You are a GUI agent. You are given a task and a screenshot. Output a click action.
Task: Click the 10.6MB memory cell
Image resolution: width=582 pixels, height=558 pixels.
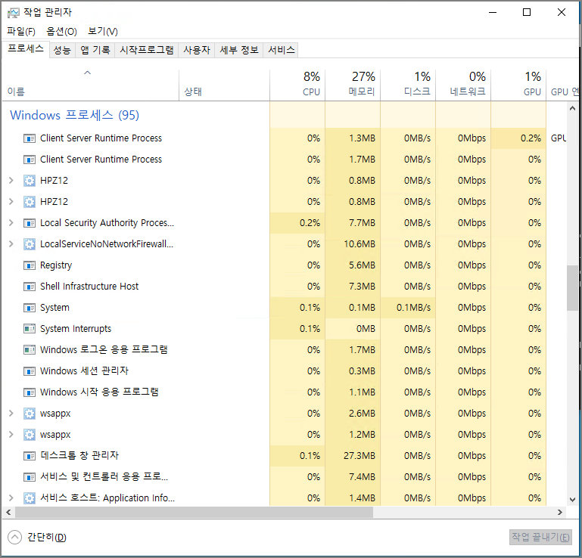point(353,244)
